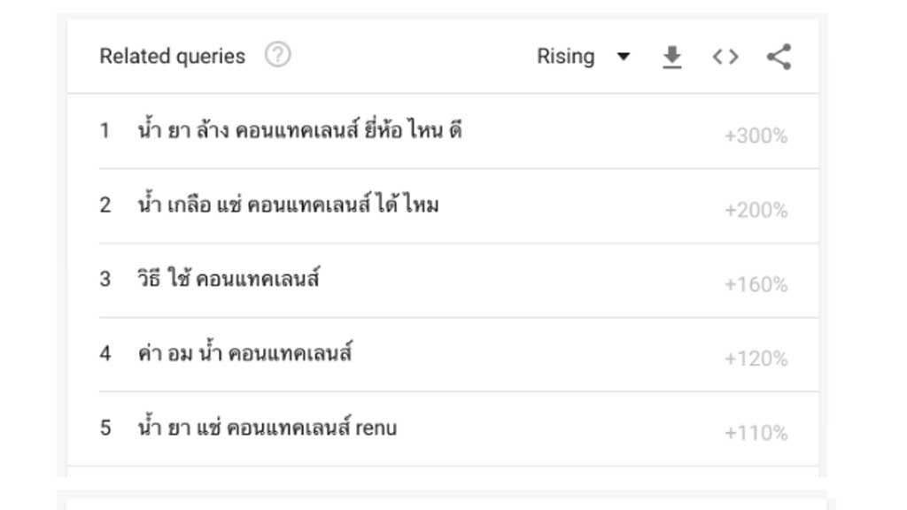Click rank number 1
The image size is (907, 510).
105,131
